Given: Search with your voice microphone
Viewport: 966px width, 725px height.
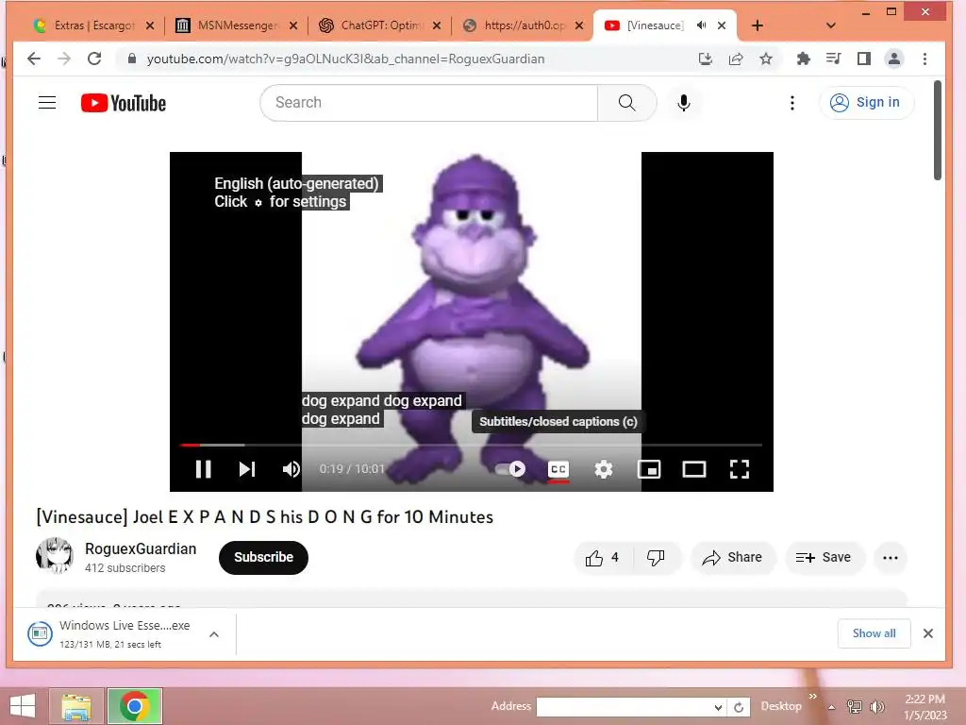Looking at the screenshot, I should pyautogui.click(x=684, y=102).
